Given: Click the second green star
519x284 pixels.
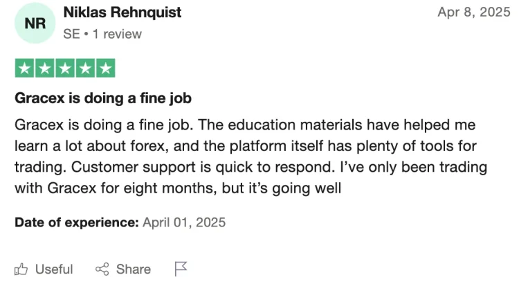Looking at the screenshot, I should [x=45, y=69].
